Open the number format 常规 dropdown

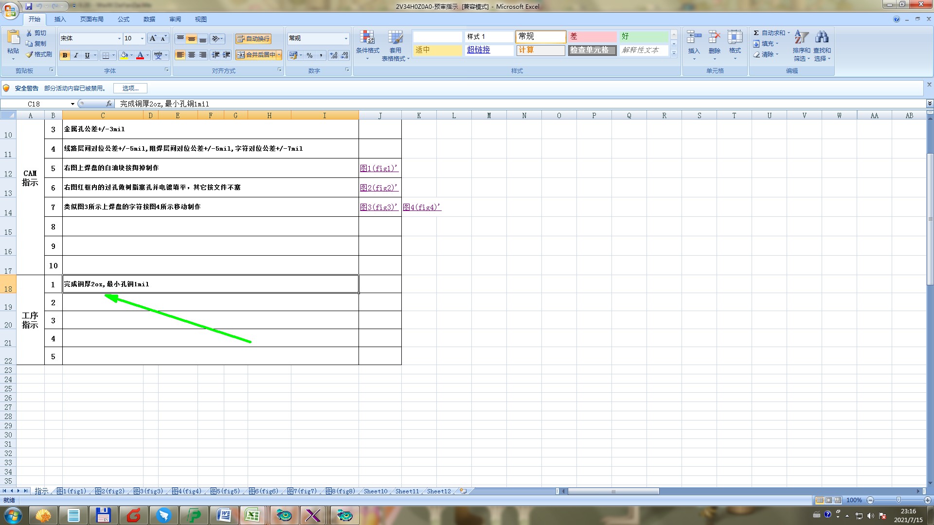pos(346,38)
